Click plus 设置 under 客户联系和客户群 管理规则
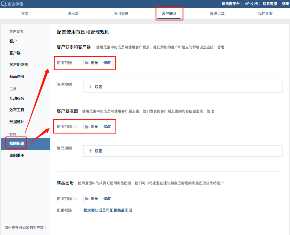This screenshot has width=290, height=235. pyautogui.click(x=96, y=87)
